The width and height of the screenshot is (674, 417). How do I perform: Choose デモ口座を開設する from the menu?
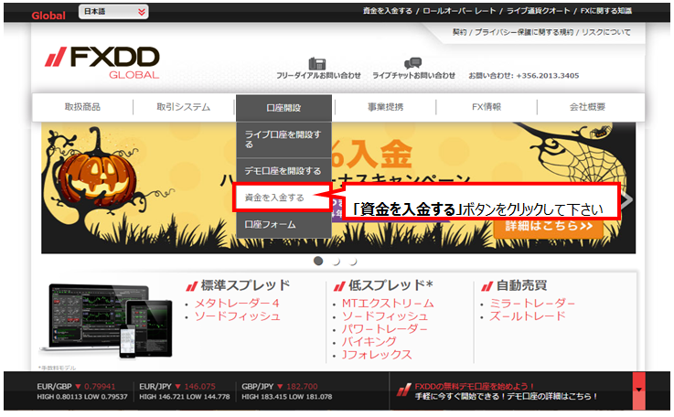pyautogui.click(x=282, y=171)
